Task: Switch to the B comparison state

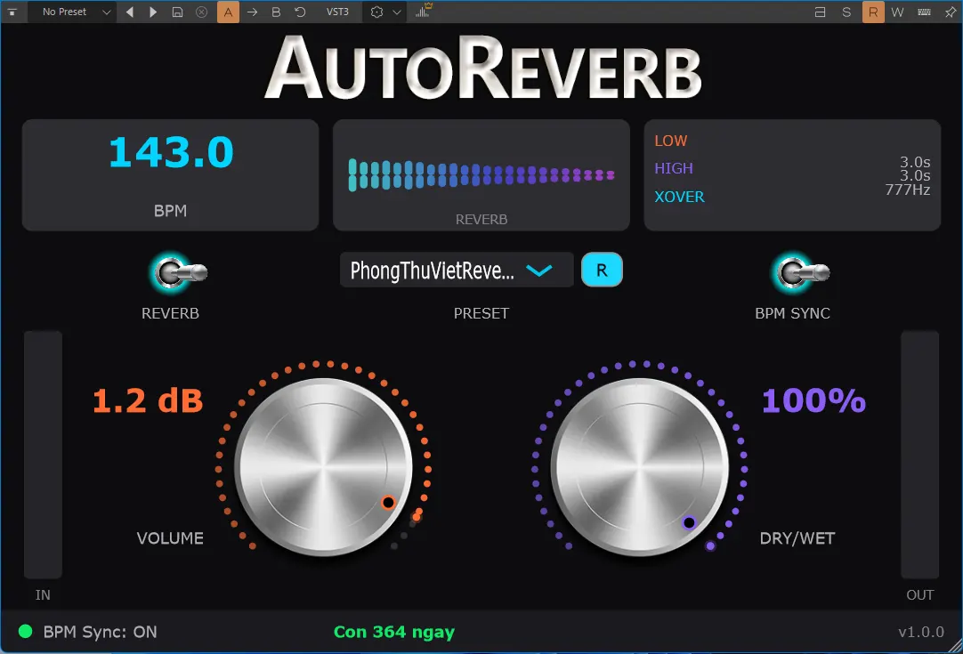Action: pyautogui.click(x=277, y=12)
